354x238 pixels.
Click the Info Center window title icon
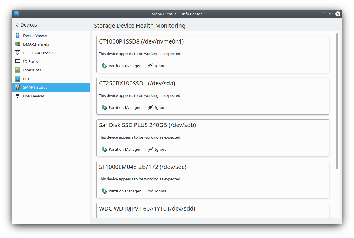[x=16, y=14]
